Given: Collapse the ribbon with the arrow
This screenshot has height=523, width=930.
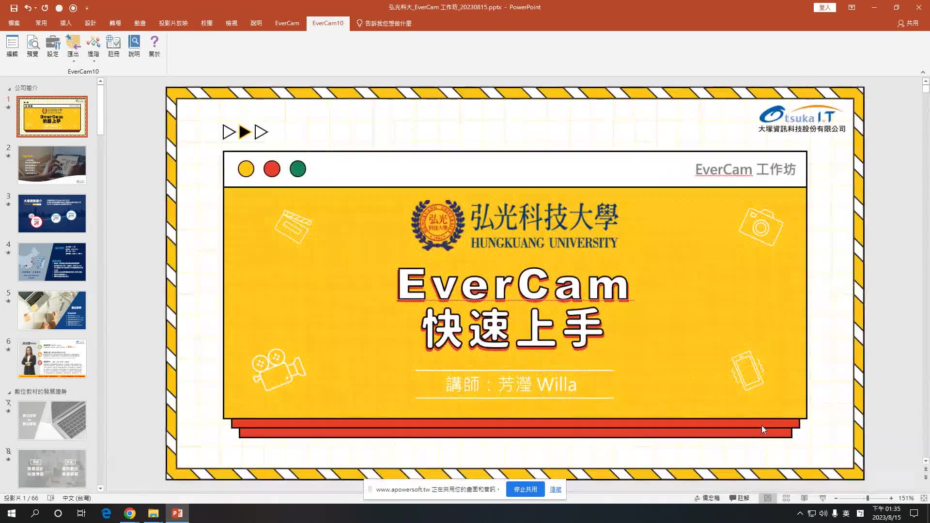Looking at the screenshot, I should [x=923, y=72].
